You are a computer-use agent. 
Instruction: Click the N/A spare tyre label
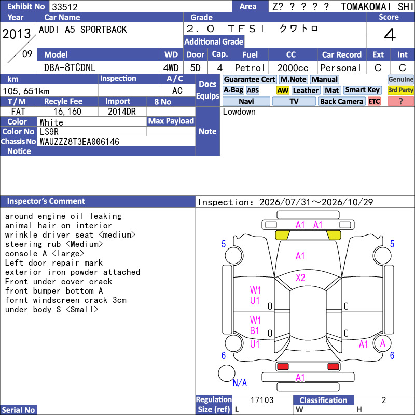pos(240,383)
